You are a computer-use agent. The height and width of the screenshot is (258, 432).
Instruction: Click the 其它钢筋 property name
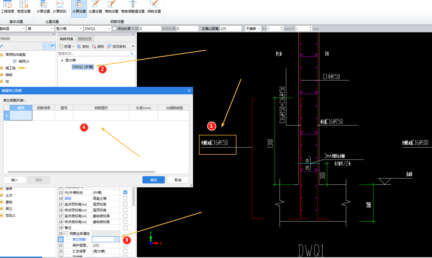point(79,239)
